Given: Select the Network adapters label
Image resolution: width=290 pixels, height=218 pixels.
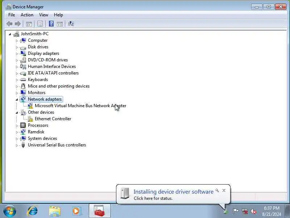Looking at the screenshot, I should (45, 99).
